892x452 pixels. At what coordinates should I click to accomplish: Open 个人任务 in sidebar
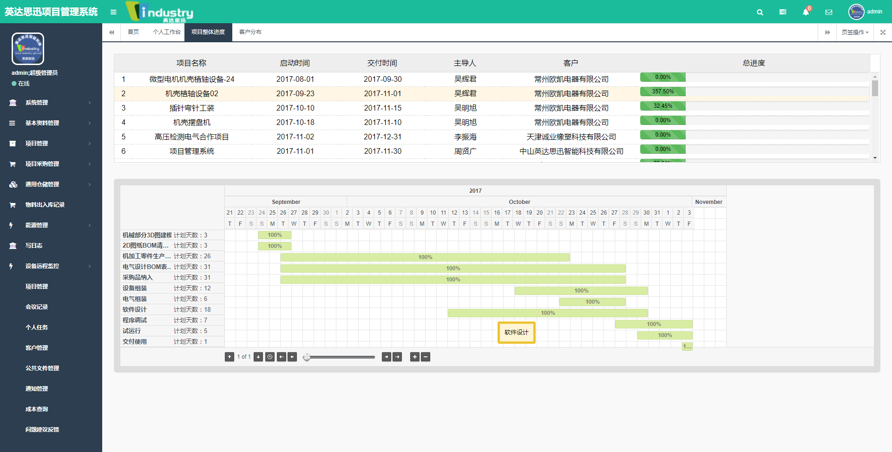tap(51, 328)
